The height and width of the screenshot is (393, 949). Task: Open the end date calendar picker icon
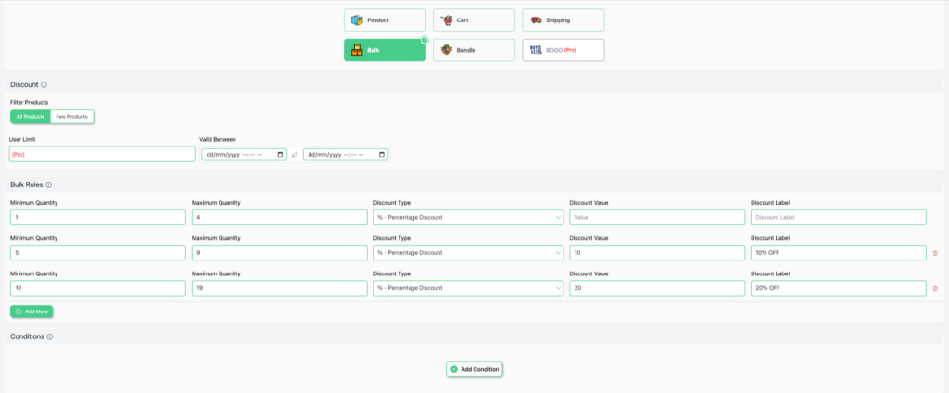(381, 155)
